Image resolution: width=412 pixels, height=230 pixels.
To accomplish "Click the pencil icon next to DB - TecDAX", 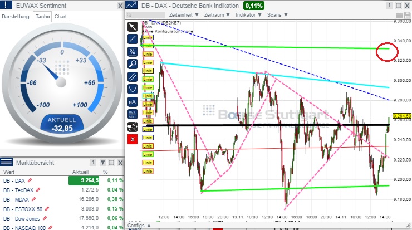I will click(38, 189).
